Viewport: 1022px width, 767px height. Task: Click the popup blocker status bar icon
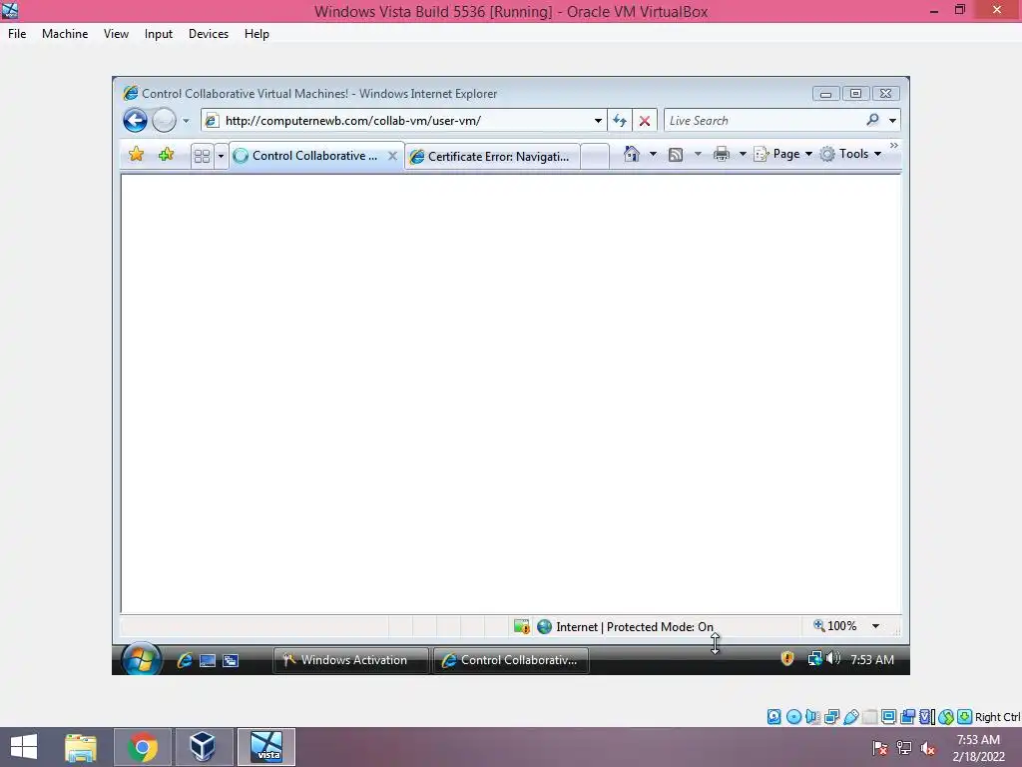coord(521,627)
